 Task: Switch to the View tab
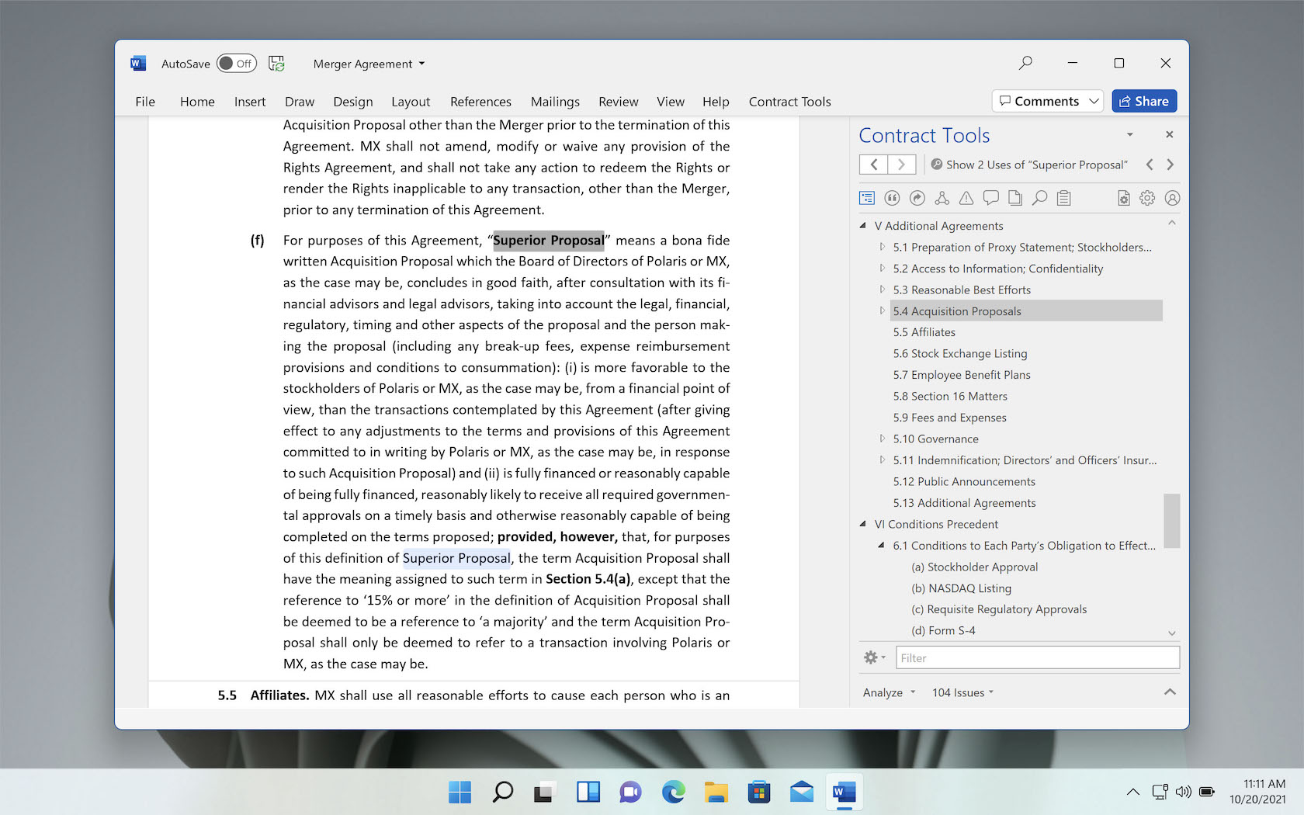point(671,102)
